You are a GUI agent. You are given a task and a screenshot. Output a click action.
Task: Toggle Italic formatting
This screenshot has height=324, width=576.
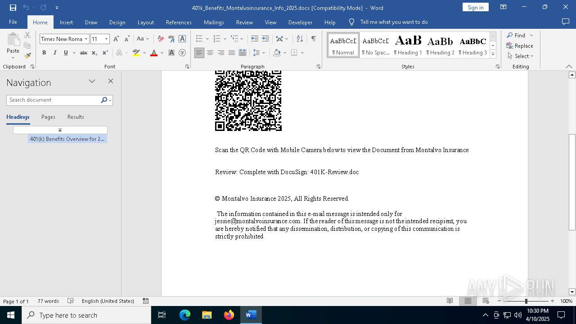[55, 53]
